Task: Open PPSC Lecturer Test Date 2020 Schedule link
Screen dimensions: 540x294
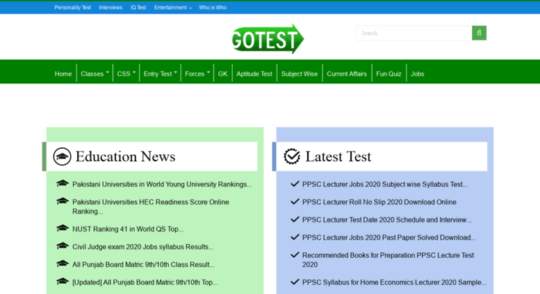Action: [386, 220]
